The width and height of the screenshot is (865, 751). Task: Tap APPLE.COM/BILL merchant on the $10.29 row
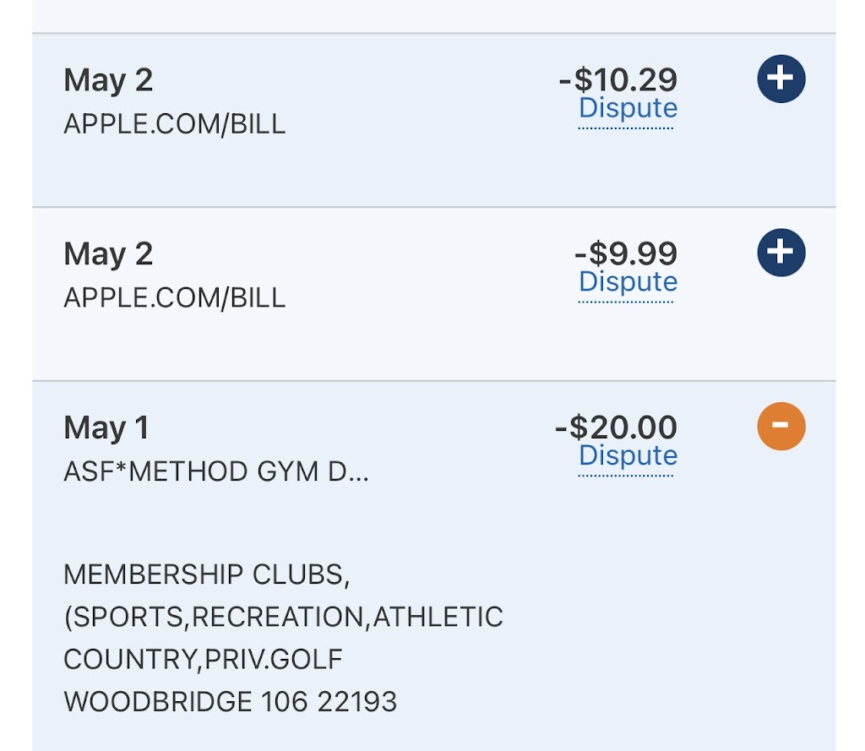point(175,124)
